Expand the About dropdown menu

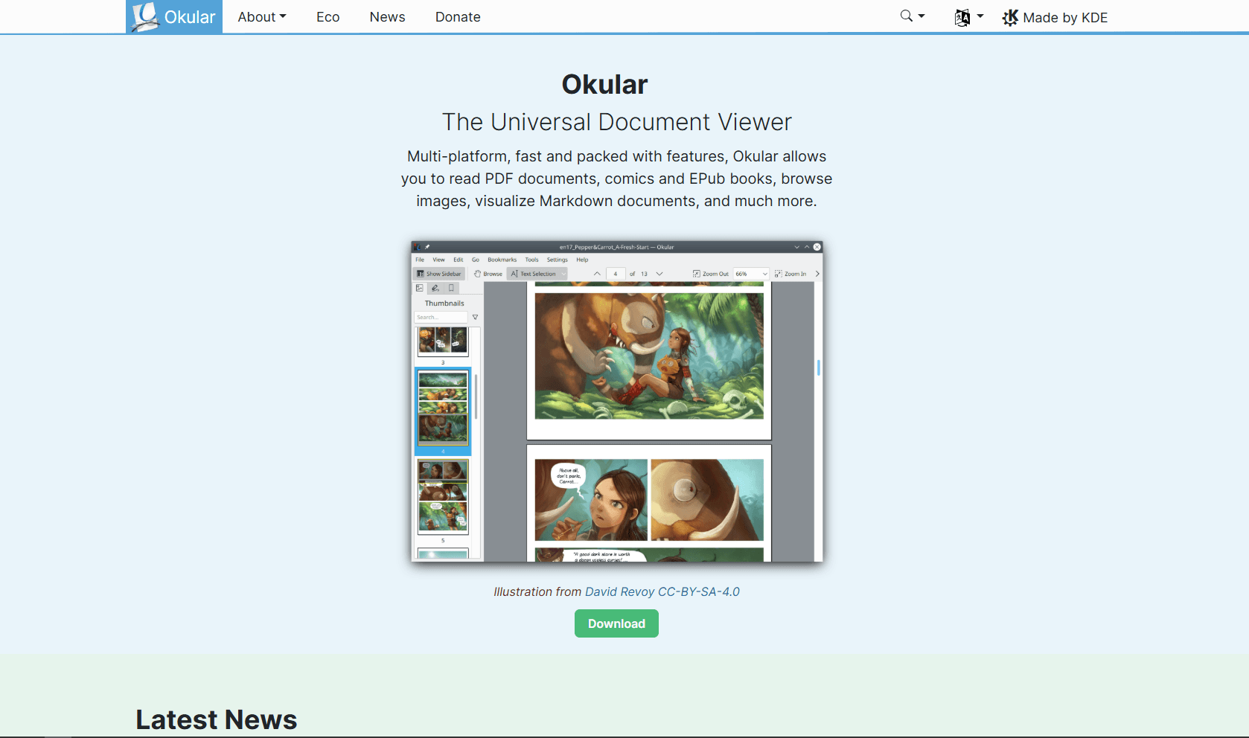pos(262,17)
